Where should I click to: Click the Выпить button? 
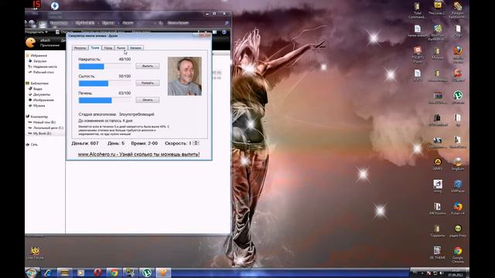[x=148, y=66]
